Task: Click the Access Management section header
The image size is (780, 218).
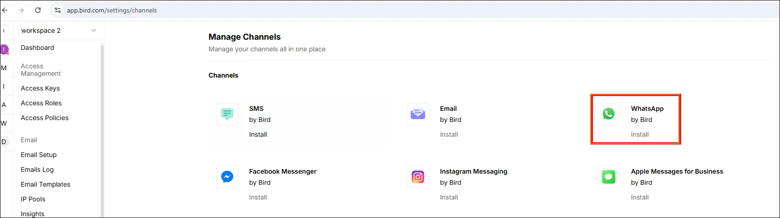Action: tap(41, 70)
